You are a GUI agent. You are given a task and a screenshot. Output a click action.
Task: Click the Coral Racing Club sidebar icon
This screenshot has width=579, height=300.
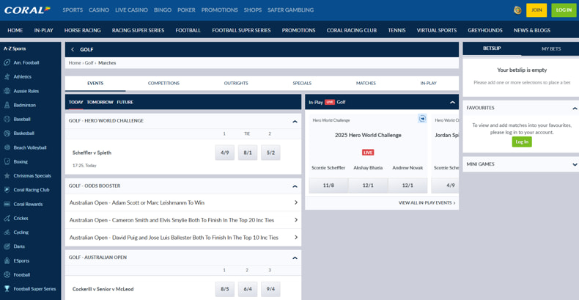(7, 190)
